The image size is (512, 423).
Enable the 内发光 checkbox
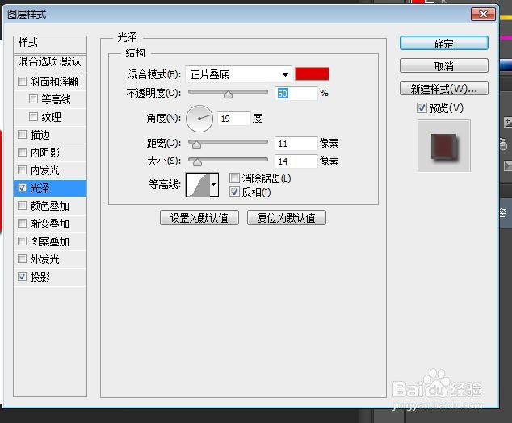click(22, 170)
